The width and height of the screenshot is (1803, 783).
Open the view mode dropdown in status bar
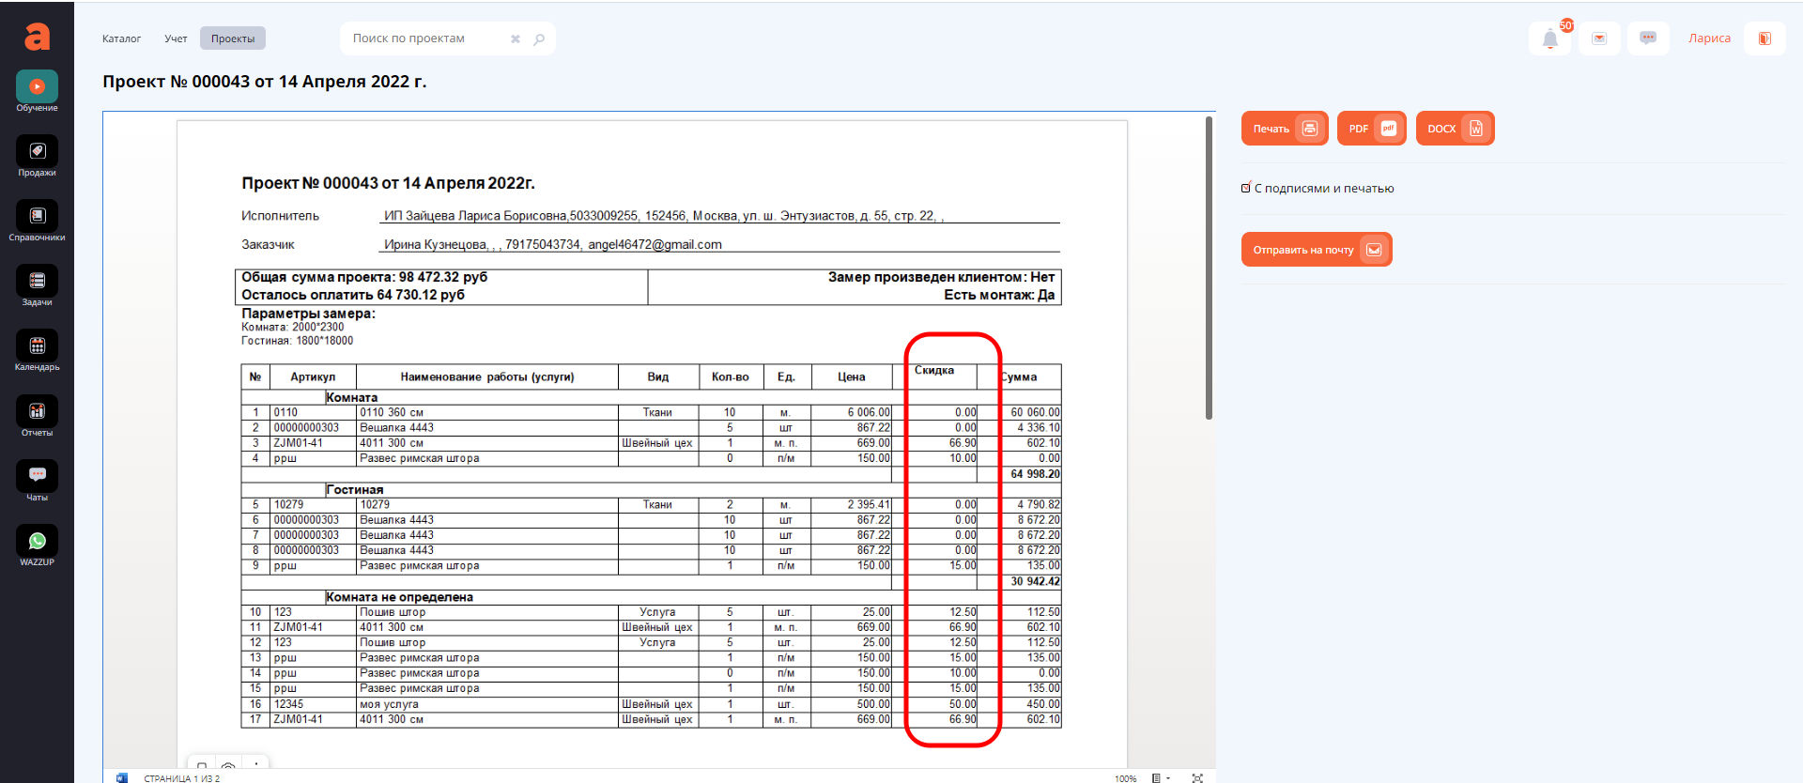tap(1161, 777)
